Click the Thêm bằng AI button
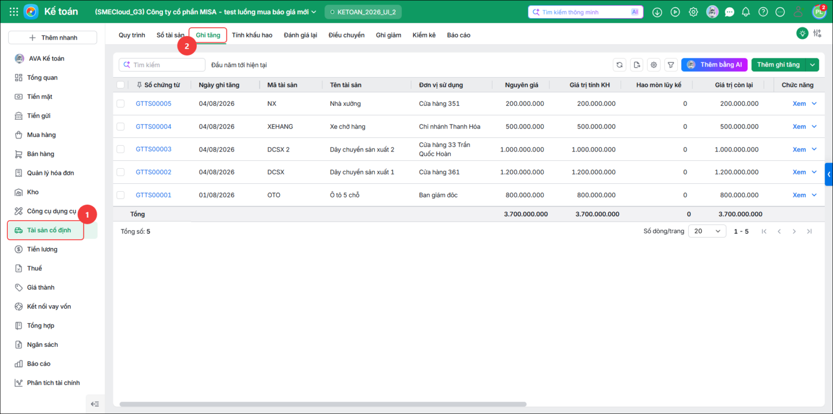 point(714,65)
